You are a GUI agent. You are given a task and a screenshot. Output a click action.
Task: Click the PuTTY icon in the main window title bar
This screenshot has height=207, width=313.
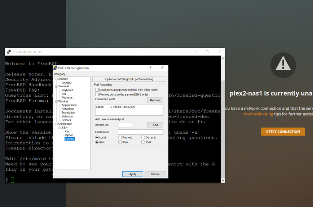pyautogui.click(x=9, y=52)
